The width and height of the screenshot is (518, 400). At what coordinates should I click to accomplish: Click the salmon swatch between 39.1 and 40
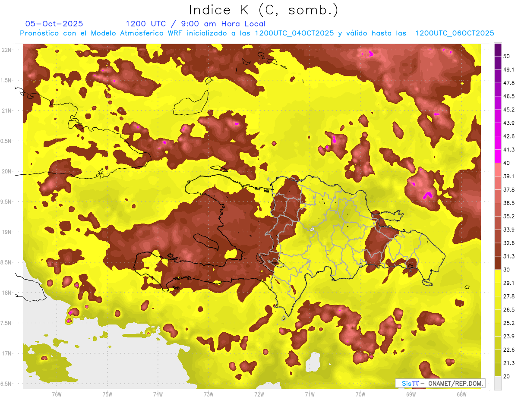tap(498, 169)
